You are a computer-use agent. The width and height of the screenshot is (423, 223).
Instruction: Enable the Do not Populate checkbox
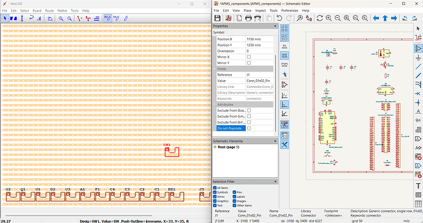(x=249, y=128)
